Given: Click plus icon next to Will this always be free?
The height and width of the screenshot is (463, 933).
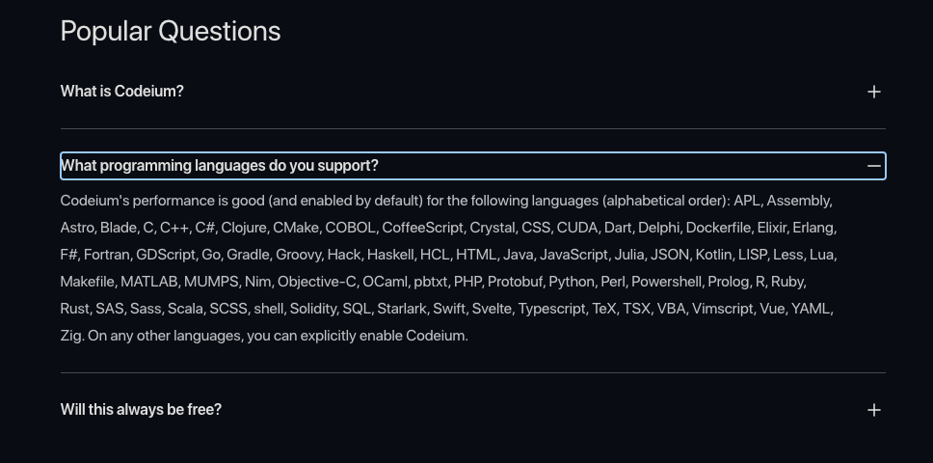Looking at the screenshot, I should click(873, 410).
